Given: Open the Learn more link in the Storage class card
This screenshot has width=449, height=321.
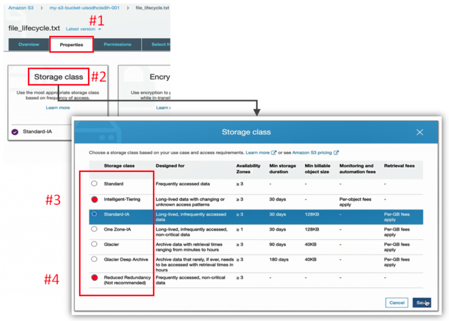Looking at the screenshot, I should coord(57,108).
